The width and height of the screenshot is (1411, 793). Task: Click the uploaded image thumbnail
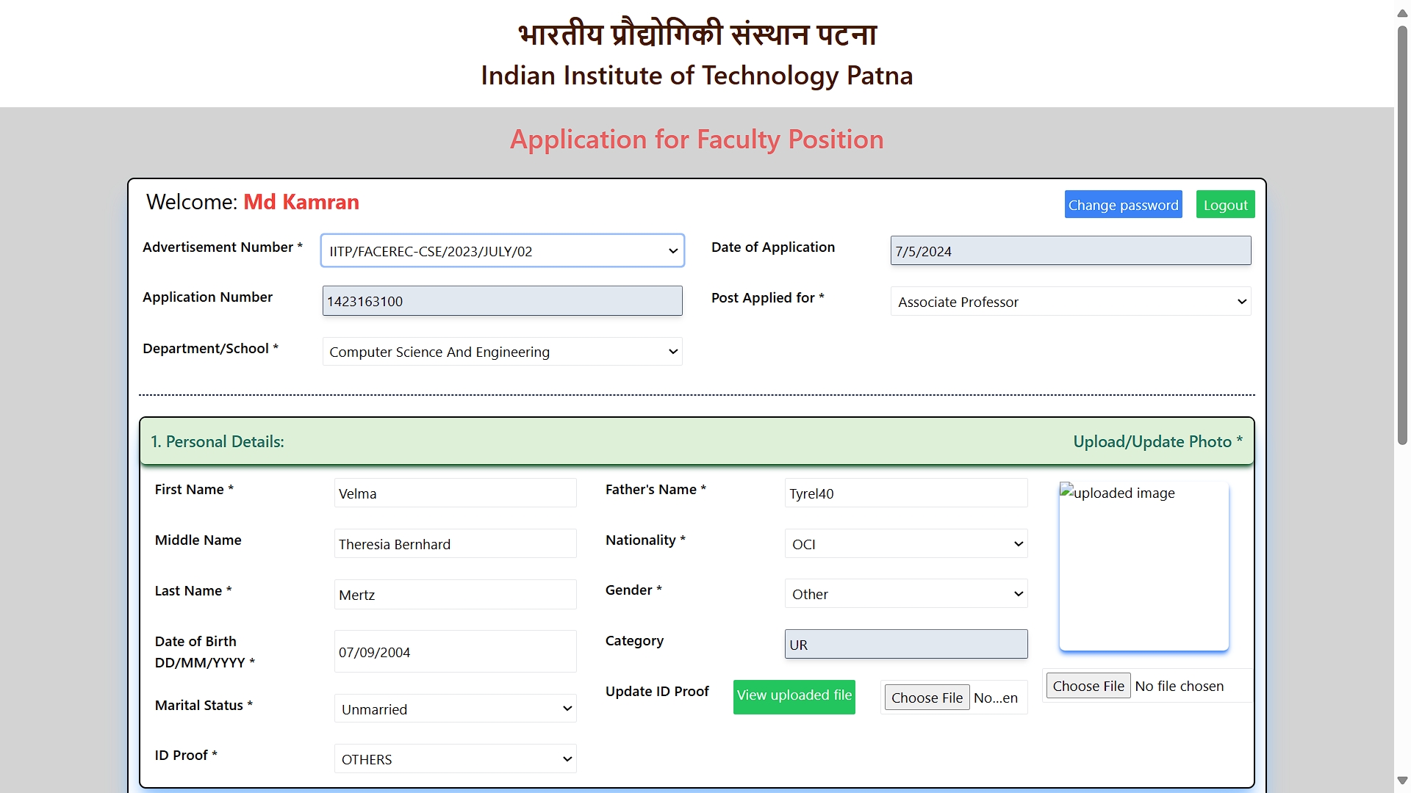point(1143,565)
